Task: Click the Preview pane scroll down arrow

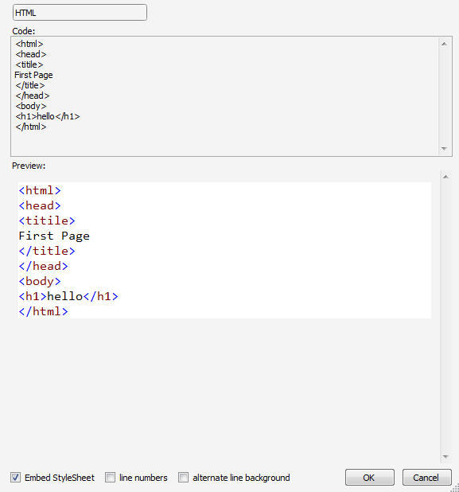Action: tap(445, 456)
